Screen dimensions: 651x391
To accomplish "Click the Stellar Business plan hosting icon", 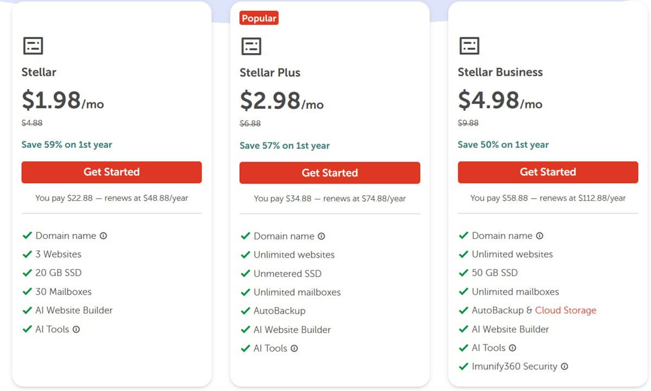I will pyautogui.click(x=470, y=45).
